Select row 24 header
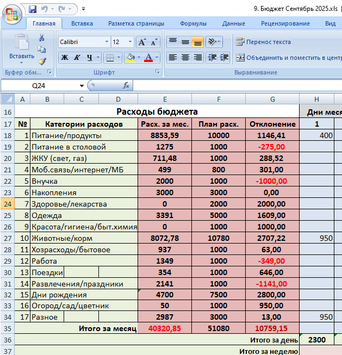 (8, 204)
